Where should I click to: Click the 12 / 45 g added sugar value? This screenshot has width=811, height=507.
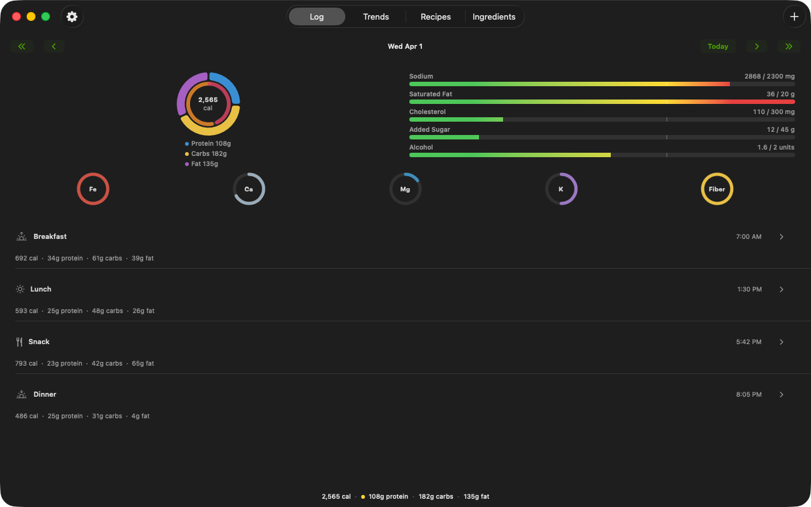pyautogui.click(x=781, y=129)
